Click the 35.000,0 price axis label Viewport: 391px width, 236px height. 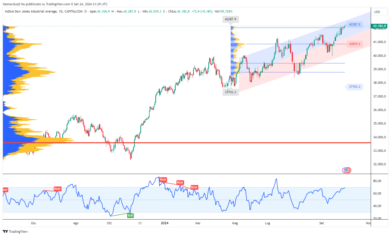379,123
